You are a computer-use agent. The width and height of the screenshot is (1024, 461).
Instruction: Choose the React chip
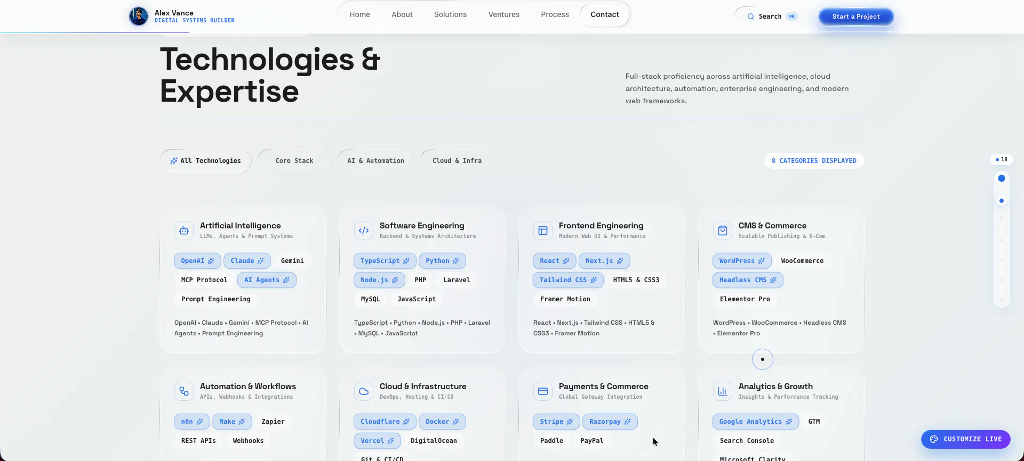[554, 261]
